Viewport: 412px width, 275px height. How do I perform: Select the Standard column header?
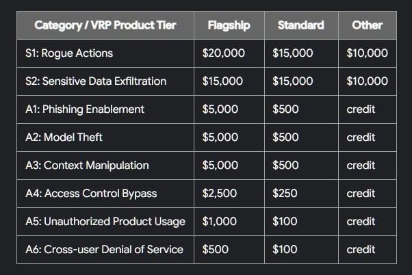coord(300,25)
